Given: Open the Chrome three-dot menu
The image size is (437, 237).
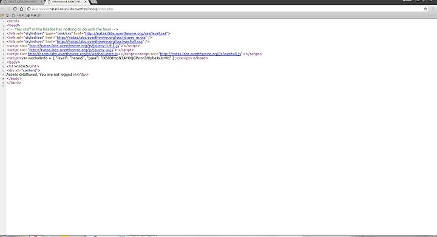Looking at the screenshot, I should coord(433,9).
